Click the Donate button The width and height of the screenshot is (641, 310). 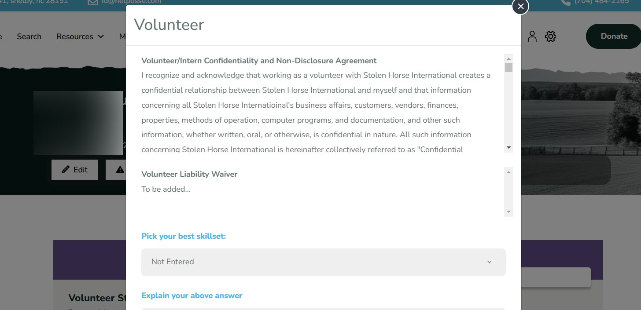[614, 36]
